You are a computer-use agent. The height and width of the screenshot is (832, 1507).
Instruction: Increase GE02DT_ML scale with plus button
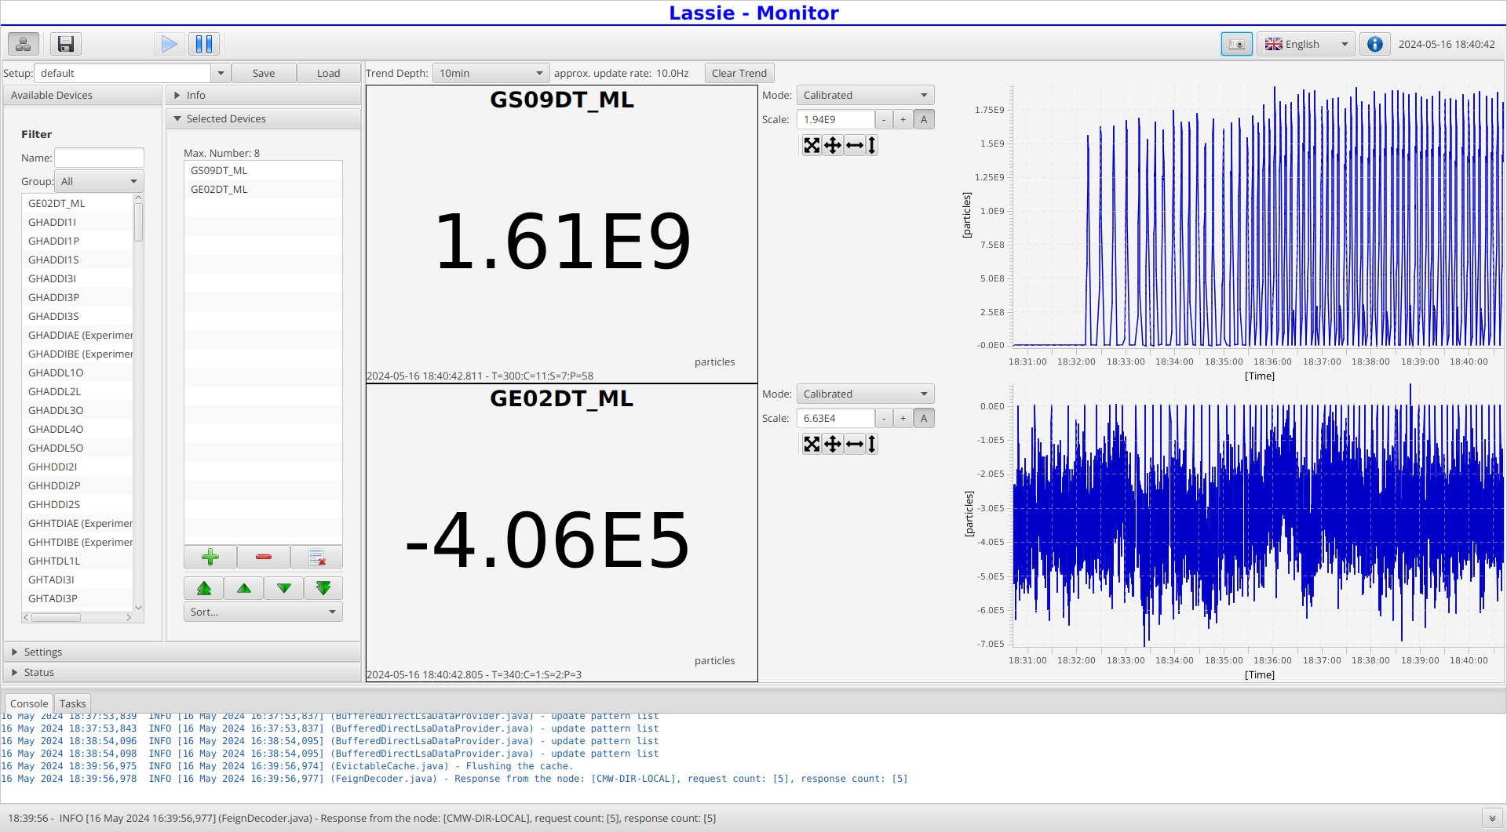point(903,418)
